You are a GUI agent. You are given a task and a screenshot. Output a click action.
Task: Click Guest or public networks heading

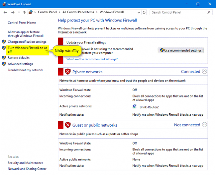click(x=95, y=125)
